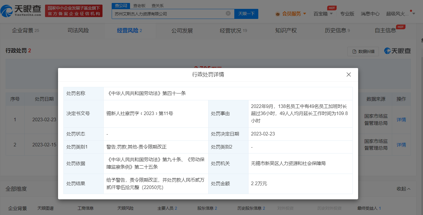Viewport: 423px width, 215px height.
Task: Click the penalty document number 锡新人社察罚字
Action: [x=140, y=114]
